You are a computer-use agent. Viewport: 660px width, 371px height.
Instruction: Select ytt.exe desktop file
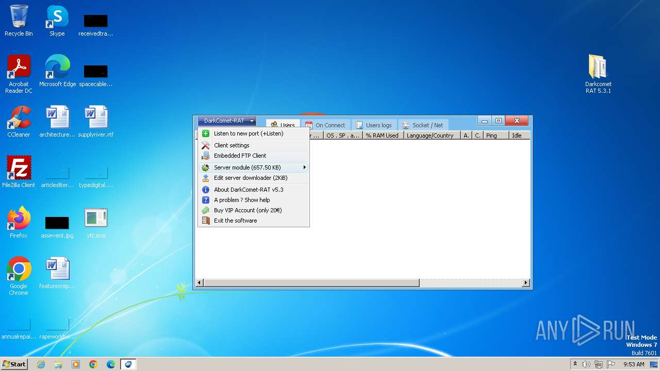[x=96, y=222]
